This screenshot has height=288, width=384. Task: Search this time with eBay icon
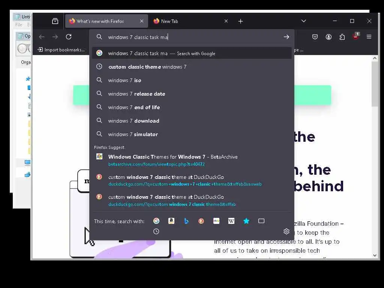(216, 221)
